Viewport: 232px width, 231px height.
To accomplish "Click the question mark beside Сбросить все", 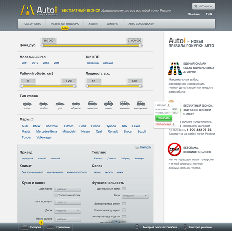I will pos(174,124).
